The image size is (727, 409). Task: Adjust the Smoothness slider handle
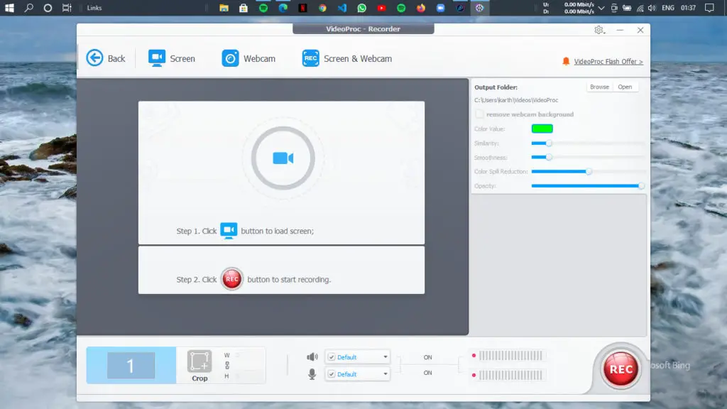[549, 157]
